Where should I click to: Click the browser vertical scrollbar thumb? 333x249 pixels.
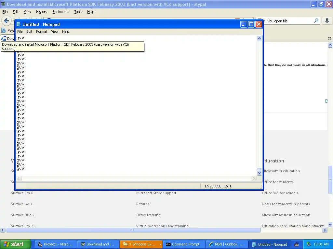(x=330, y=180)
